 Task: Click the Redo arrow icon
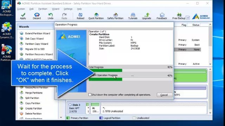pos(64,15)
